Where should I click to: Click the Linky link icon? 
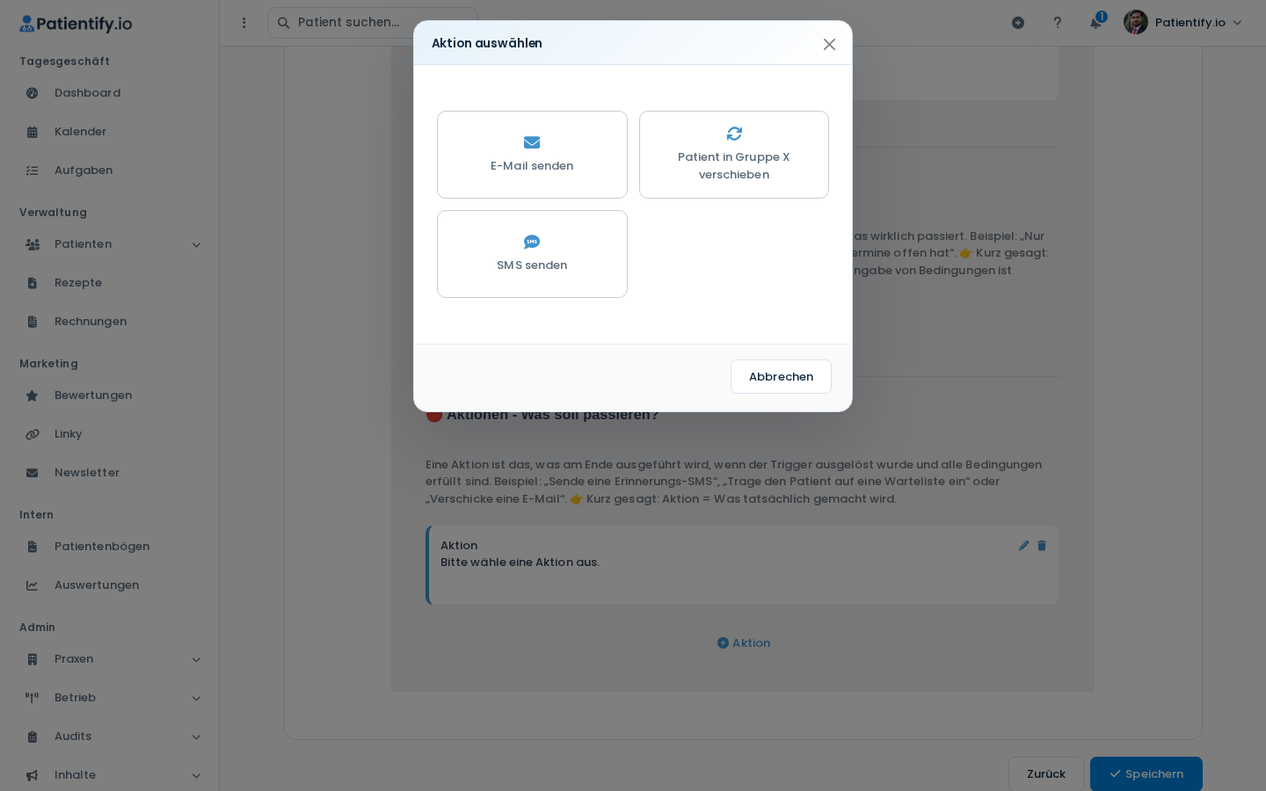tap(33, 434)
